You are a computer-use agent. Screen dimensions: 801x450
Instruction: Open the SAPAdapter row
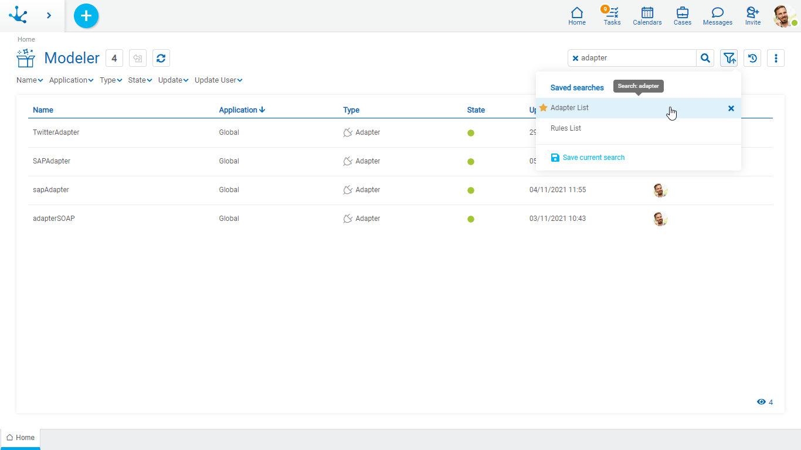pos(400,162)
